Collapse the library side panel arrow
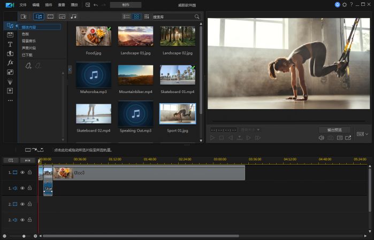This screenshot has width=374, height=240. click(70, 69)
